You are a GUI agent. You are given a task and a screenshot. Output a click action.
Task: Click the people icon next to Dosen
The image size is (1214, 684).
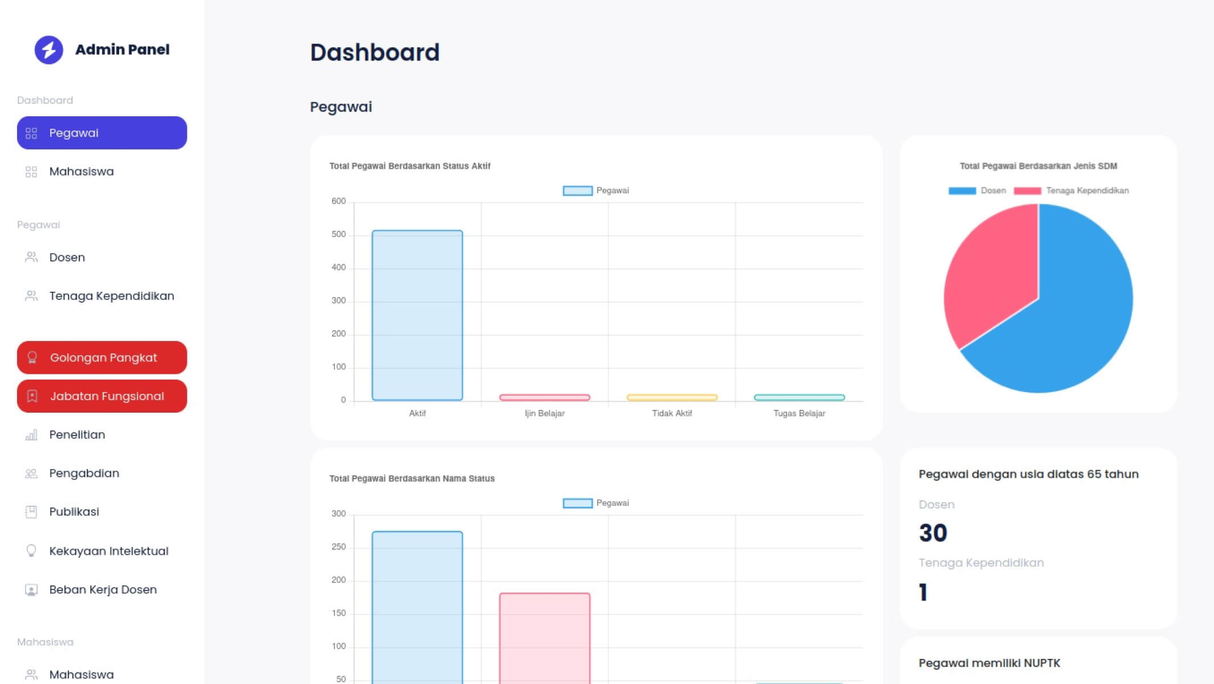coord(31,257)
